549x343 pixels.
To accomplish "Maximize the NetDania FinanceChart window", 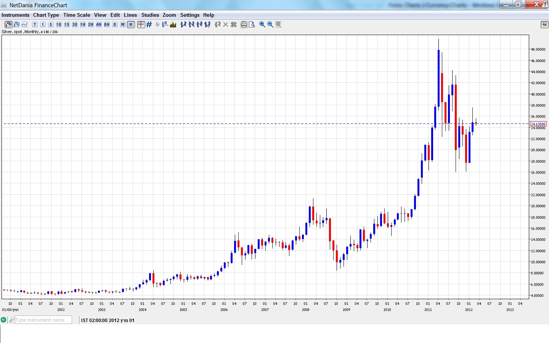I will [518, 5].
